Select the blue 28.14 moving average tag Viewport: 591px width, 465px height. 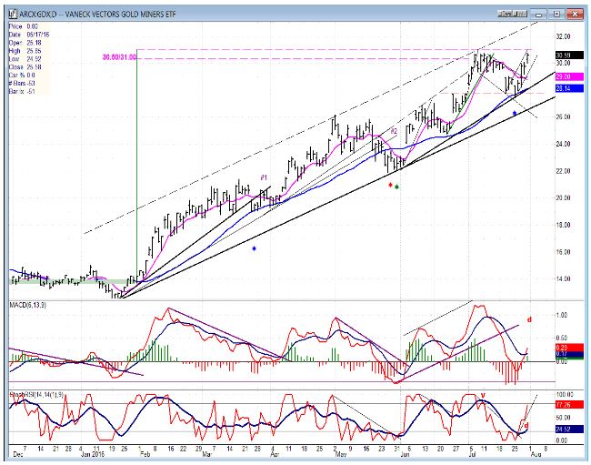[569, 88]
